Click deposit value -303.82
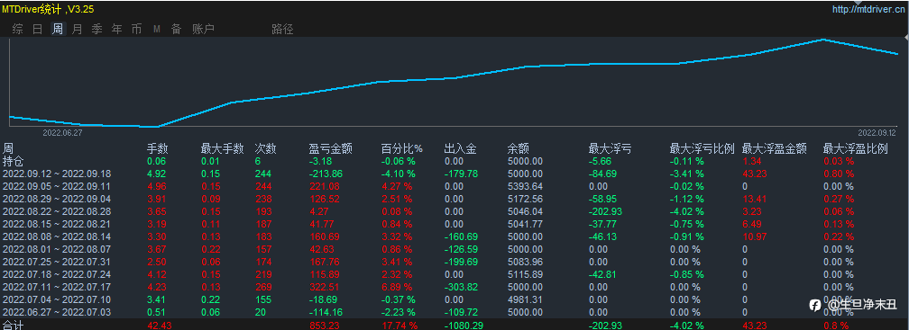909x330 pixels. [461, 287]
